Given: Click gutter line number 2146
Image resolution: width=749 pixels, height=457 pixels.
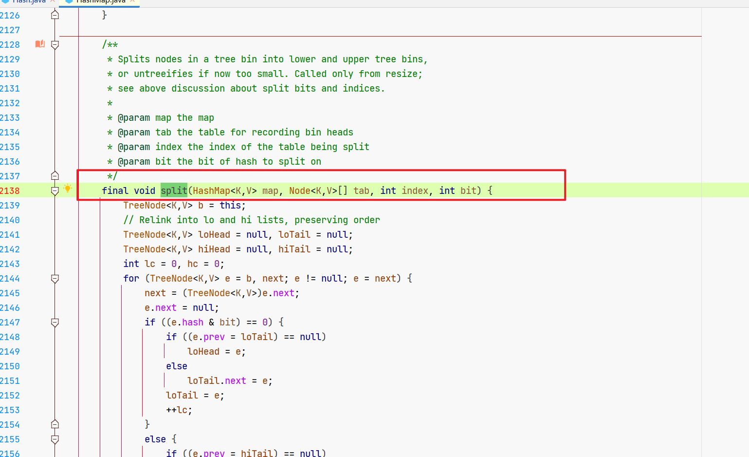Looking at the screenshot, I should (10, 308).
